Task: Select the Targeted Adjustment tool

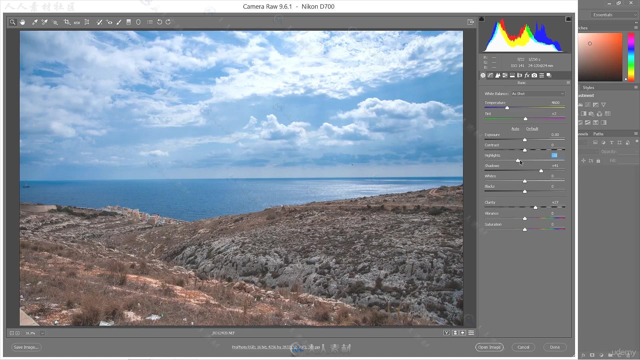Action: point(55,22)
